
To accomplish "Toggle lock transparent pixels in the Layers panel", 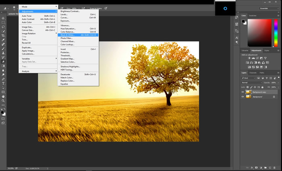I will [x=248, y=87].
